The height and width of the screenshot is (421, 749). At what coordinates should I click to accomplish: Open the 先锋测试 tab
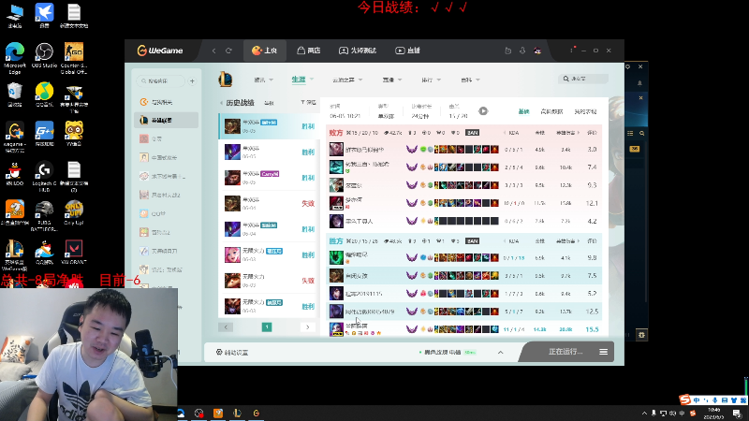click(358, 51)
